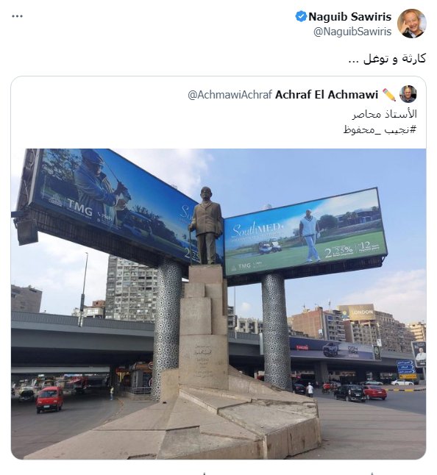Click the tweet text كارثة و توغل

(387, 59)
